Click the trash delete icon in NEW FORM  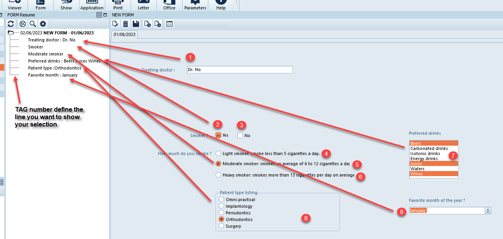click(125, 24)
